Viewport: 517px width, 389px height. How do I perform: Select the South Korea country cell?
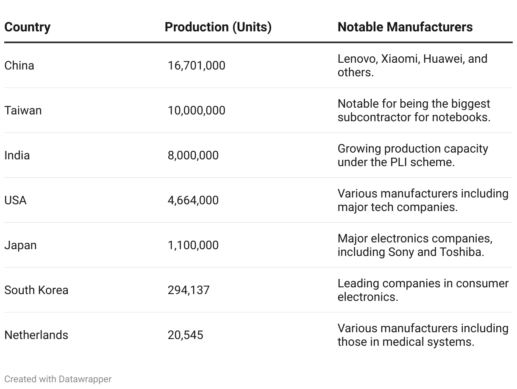tap(36, 290)
